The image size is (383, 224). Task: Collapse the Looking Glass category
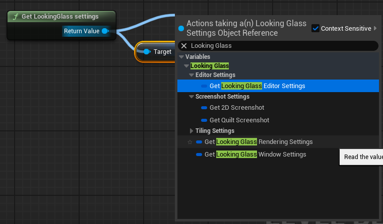186,66
